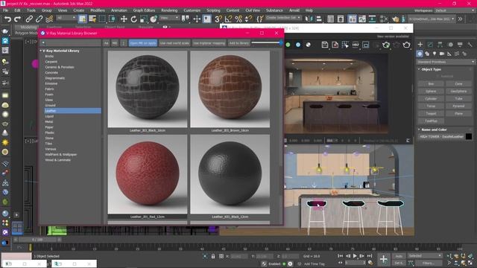The image size is (477, 268).
Task: Click Use real world scale button
Action: (x=174, y=43)
